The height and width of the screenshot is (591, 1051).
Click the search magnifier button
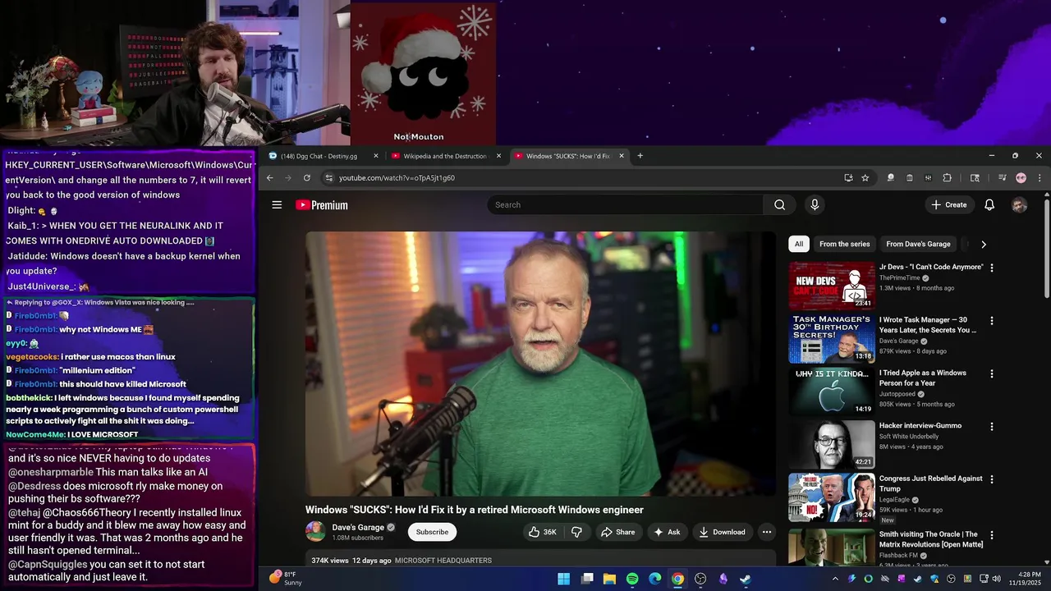pyautogui.click(x=779, y=205)
